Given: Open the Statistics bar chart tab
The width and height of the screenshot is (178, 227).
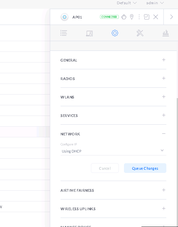Looking at the screenshot, I should point(166,33).
